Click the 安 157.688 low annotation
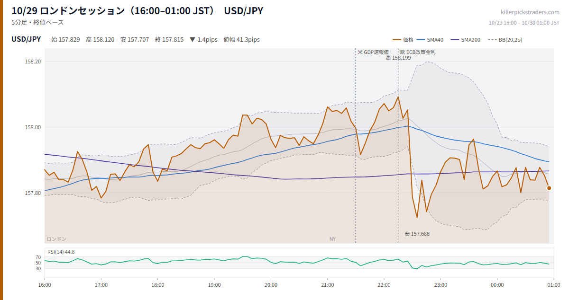Screen dimensions: 569x300 pyautogui.click(x=417, y=234)
